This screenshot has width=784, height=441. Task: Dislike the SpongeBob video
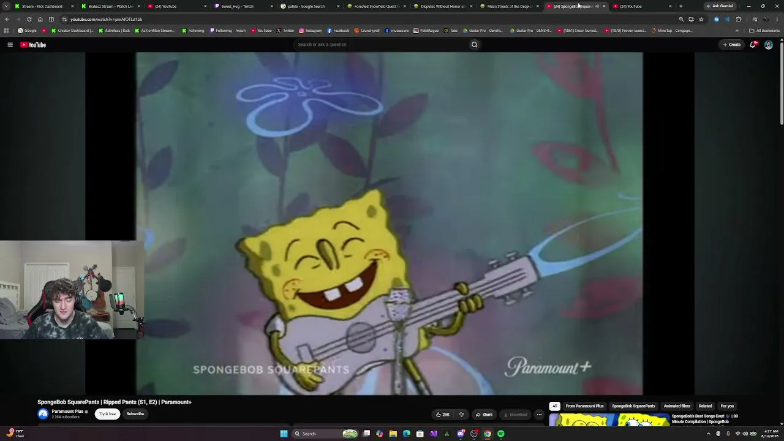point(461,415)
